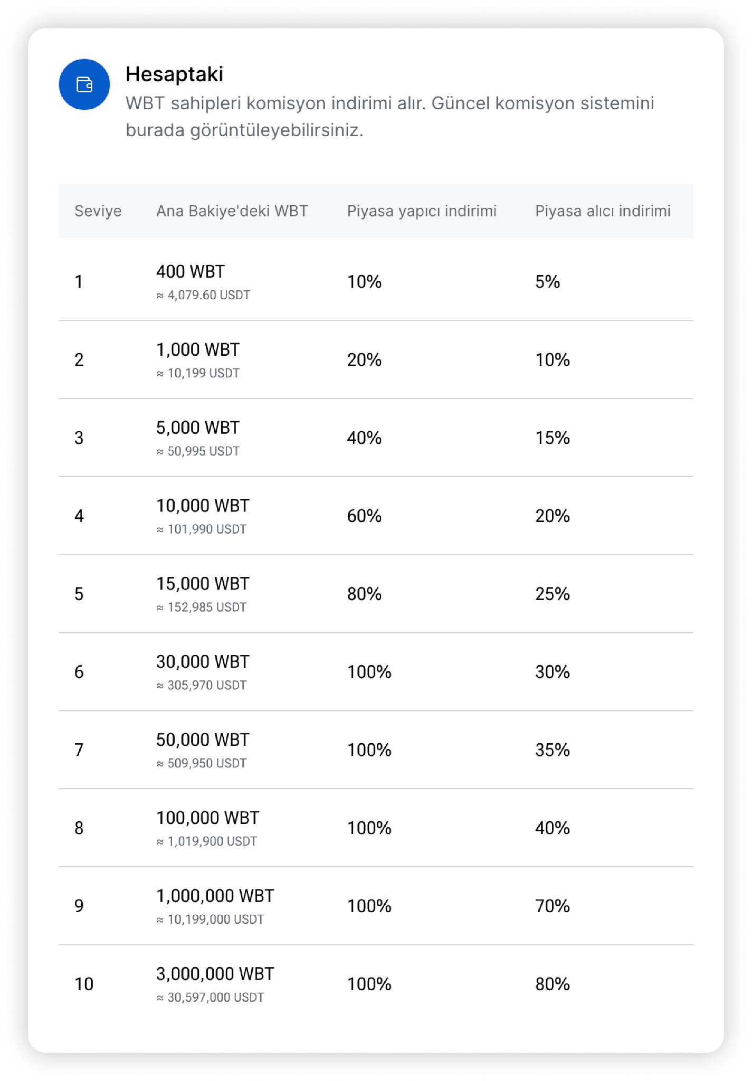Click the Piyasa alıcı indirimi header

603,211
